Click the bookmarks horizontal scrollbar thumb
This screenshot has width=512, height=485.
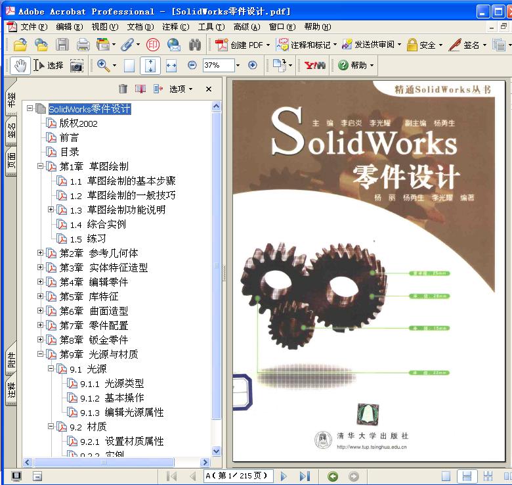pos(104,462)
